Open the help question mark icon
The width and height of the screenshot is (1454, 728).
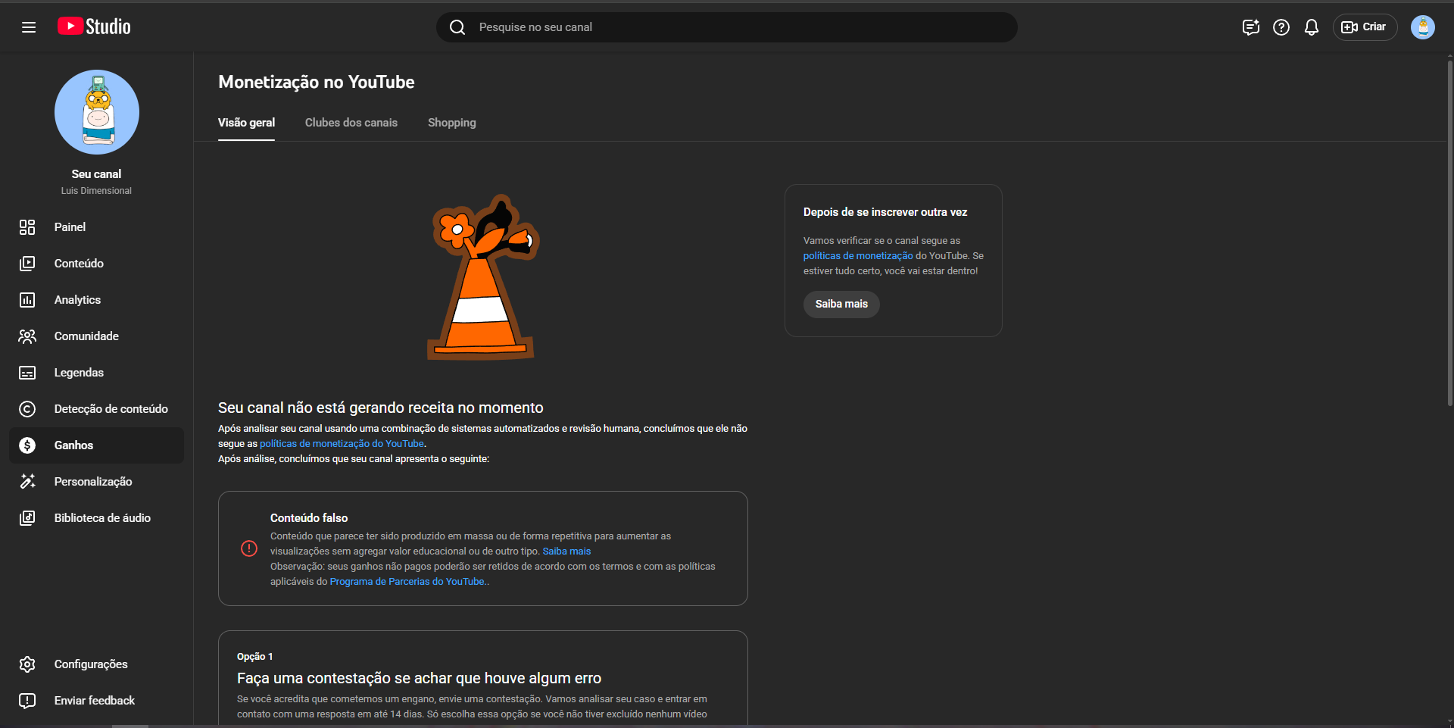[x=1281, y=27]
